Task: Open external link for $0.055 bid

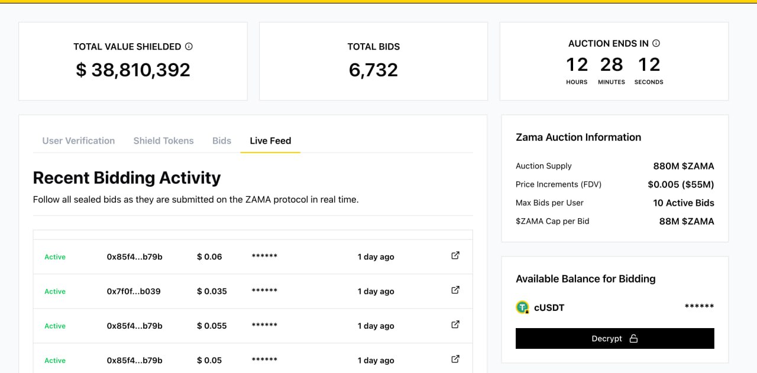Action: pyautogui.click(x=455, y=325)
